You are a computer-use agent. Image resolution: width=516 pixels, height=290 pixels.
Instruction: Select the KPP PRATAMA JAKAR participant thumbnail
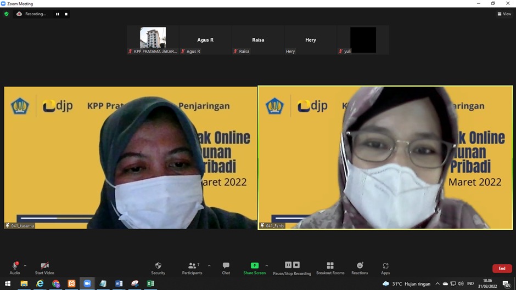[153, 40]
